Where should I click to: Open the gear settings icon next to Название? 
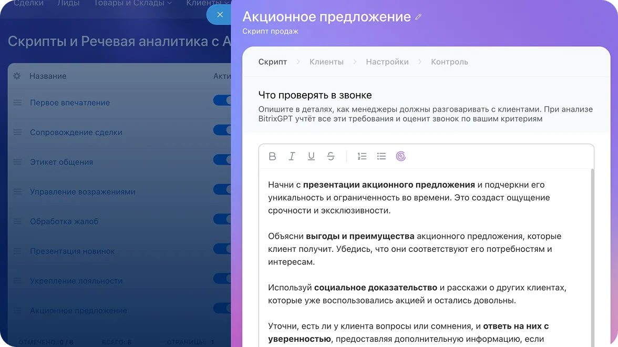coord(17,76)
